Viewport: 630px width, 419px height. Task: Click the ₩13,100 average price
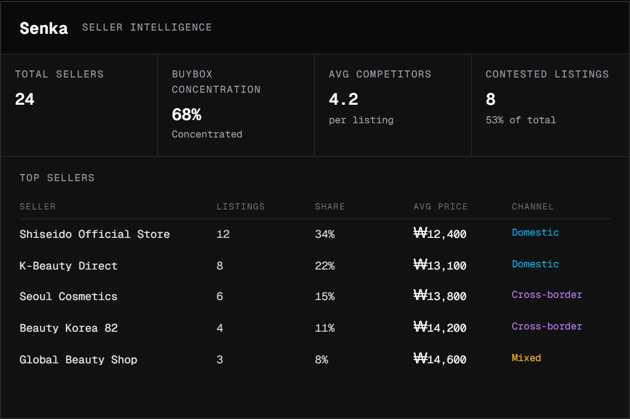coord(440,265)
